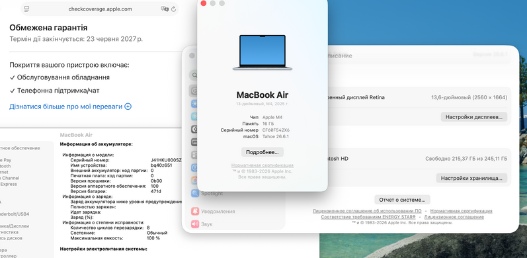The height and width of the screenshot is (258, 527).
Task: Open Звук in the Settings sidebar
Action: (x=202, y=224)
